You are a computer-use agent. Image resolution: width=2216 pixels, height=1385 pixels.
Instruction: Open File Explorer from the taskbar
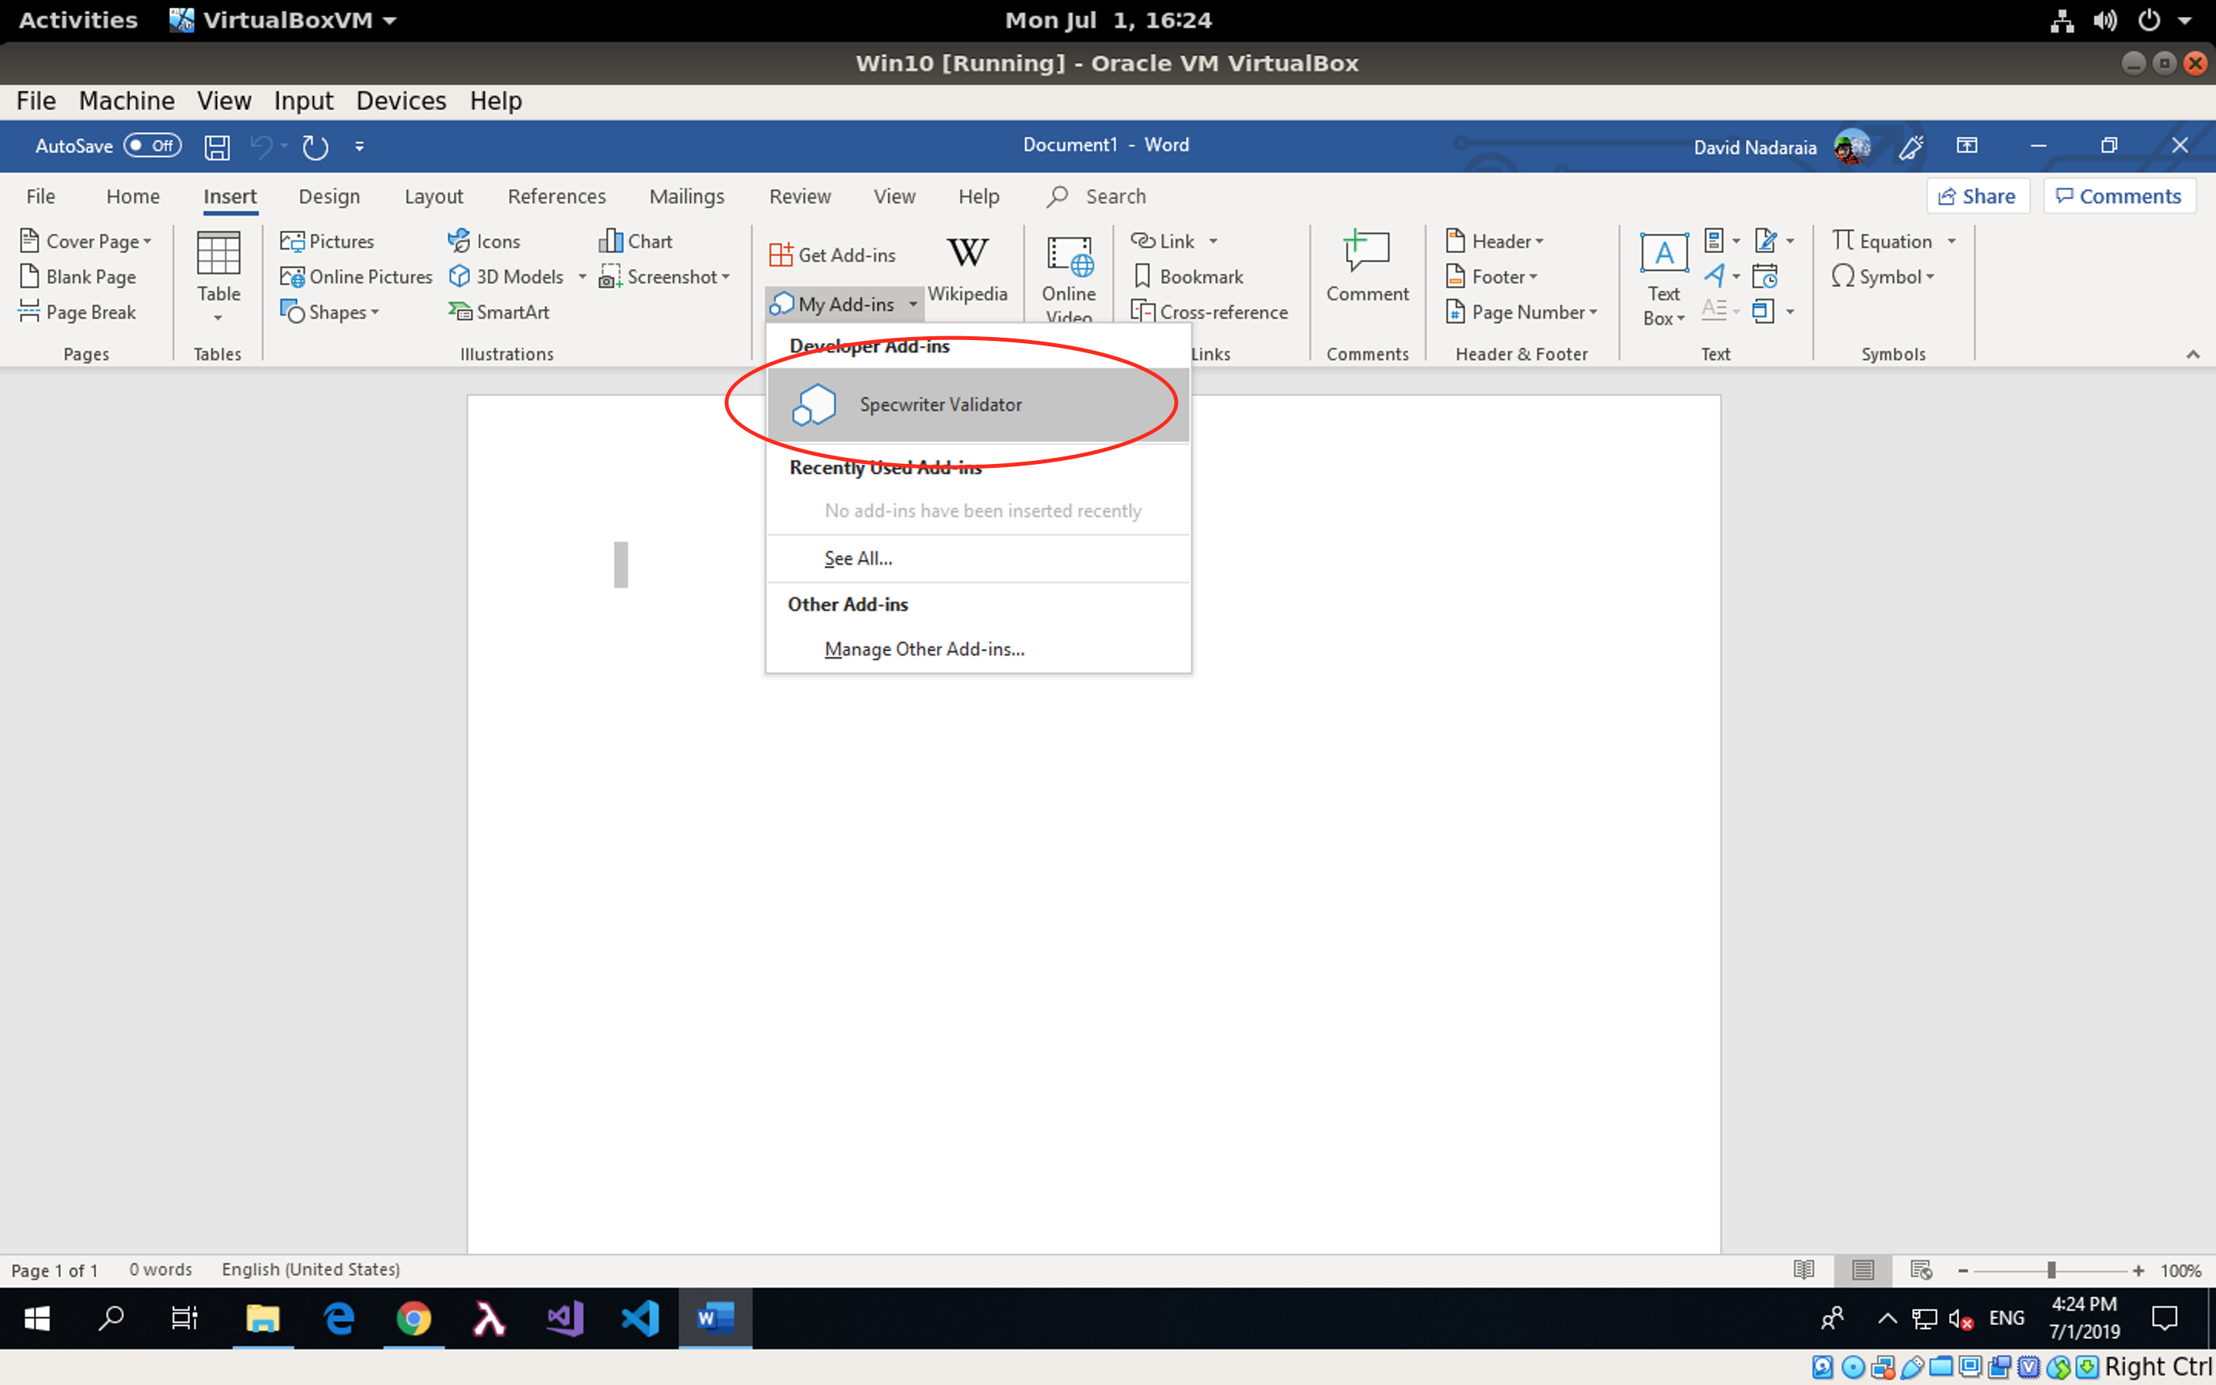click(263, 1318)
